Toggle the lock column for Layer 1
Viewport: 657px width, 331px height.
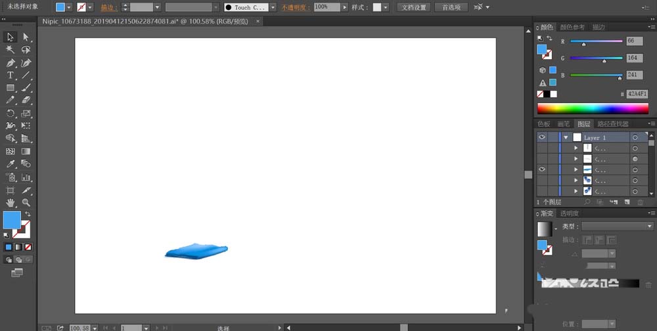point(553,137)
